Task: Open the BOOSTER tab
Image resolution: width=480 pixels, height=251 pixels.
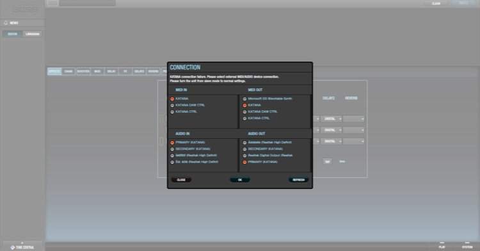Action: (83, 71)
